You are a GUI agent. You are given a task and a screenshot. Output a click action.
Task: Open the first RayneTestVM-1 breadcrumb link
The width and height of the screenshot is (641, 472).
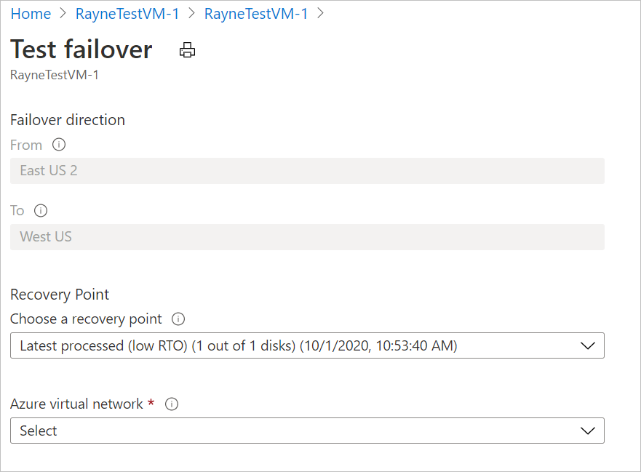[127, 13]
